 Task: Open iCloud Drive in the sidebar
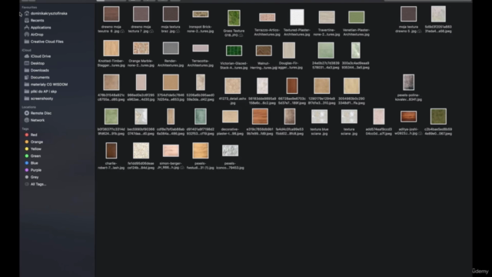[38, 56]
